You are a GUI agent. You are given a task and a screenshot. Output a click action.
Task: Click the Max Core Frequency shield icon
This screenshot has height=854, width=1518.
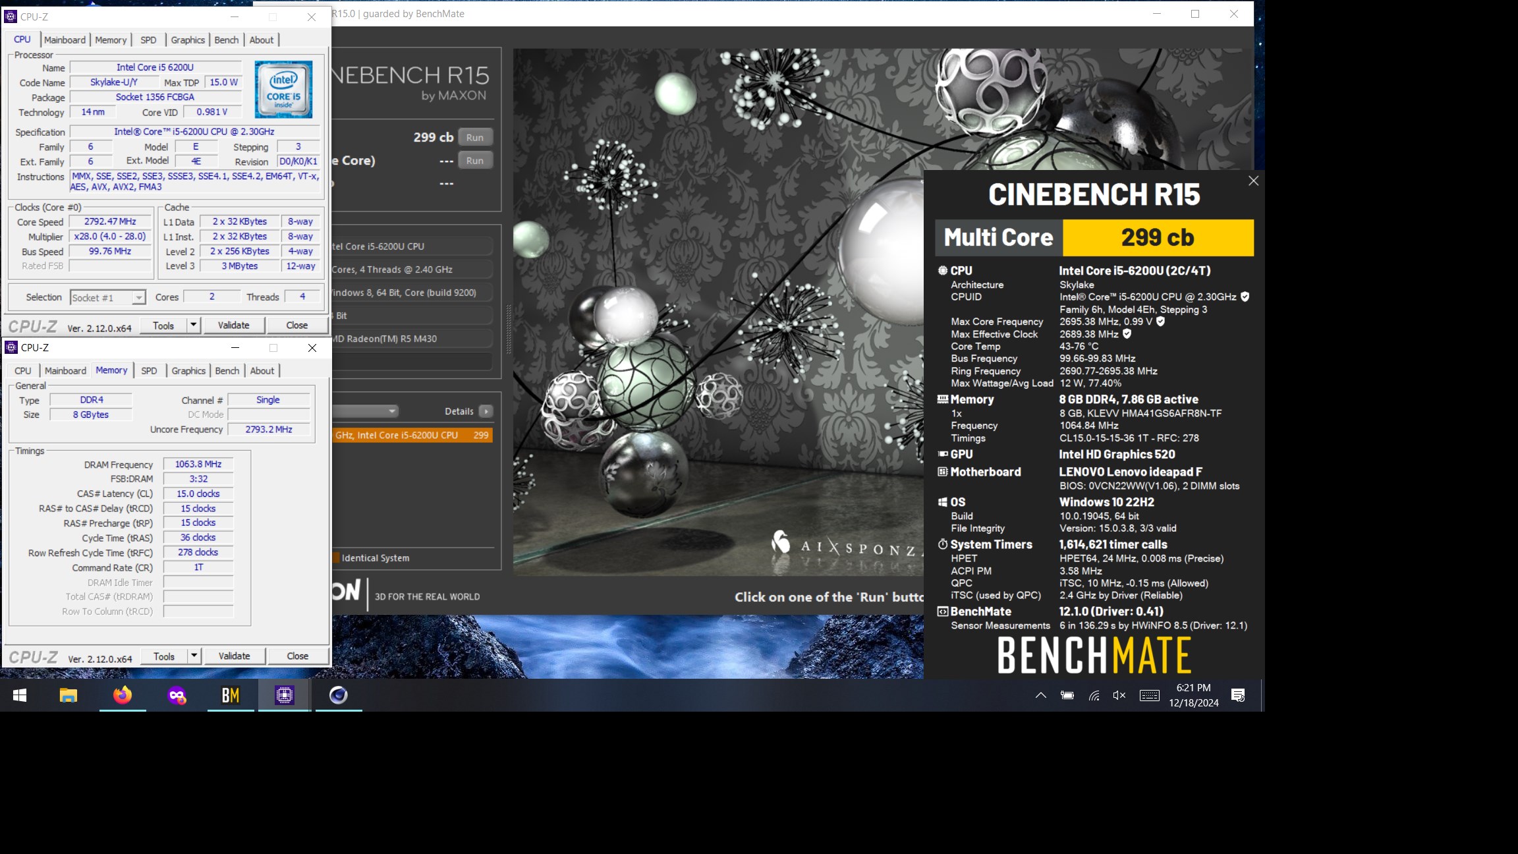(1160, 322)
